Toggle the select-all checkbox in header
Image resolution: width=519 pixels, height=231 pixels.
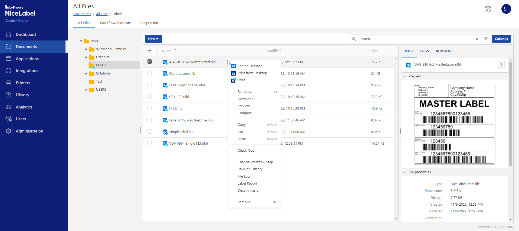coord(150,51)
